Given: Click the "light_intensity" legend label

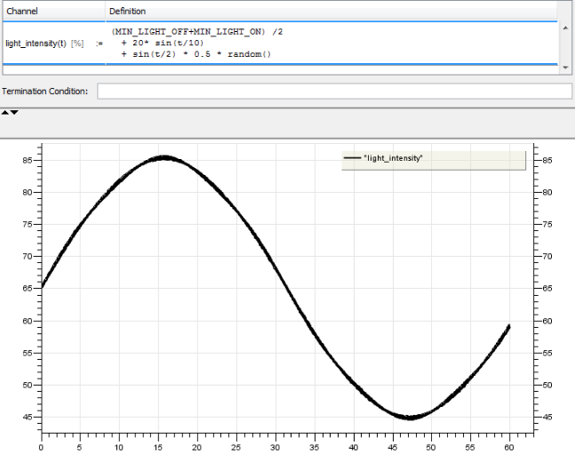Looking at the screenshot, I should (x=393, y=158).
